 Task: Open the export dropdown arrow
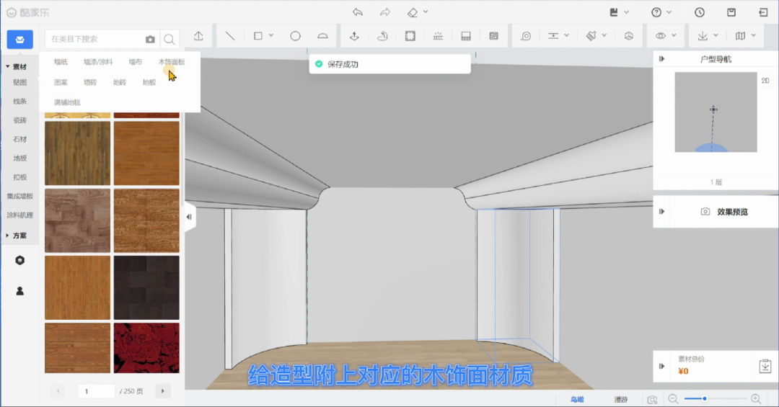(716, 36)
